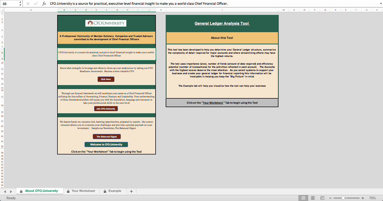This screenshot has height=201, width=383.
Task: Open the Name Box stepper showing B8
Action: pos(21,4)
